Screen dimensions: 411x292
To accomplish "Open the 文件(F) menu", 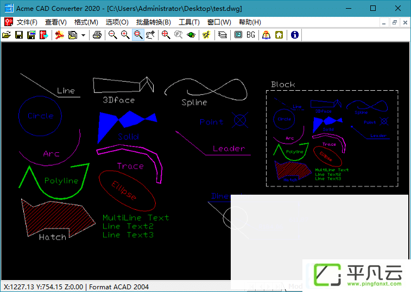I will pyautogui.click(x=27, y=22).
